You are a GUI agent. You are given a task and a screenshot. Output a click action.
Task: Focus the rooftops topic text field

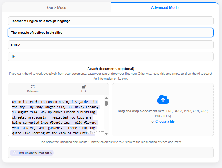tap(111, 33)
